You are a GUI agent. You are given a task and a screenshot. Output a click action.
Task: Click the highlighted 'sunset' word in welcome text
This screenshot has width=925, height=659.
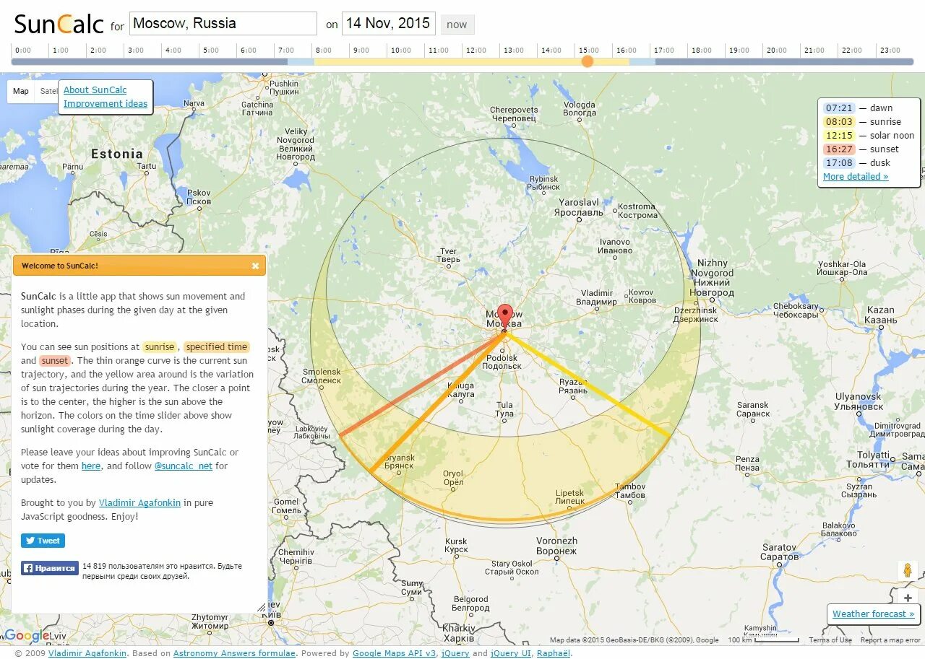(55, 360)
